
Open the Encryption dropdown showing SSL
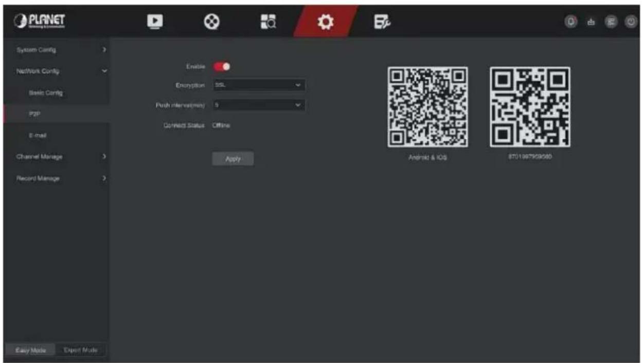pyautogui.click(x=259, y=85)
